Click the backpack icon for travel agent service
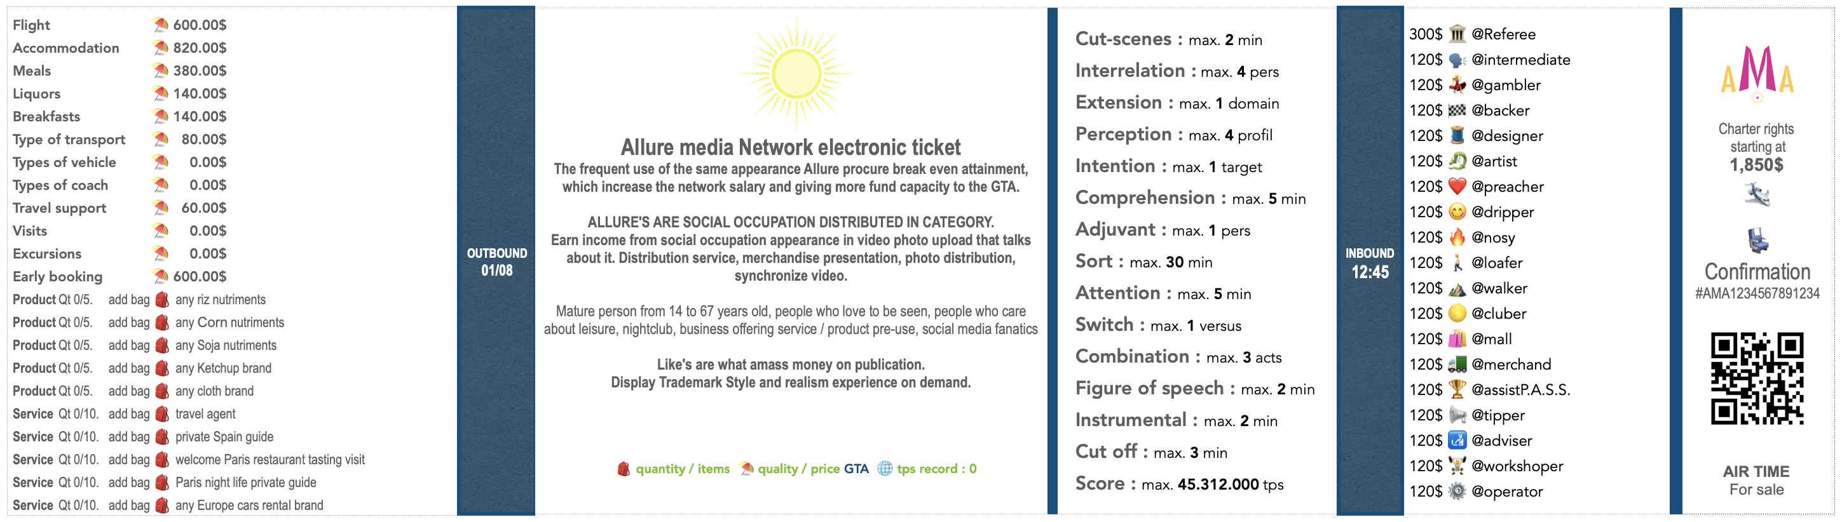 pyautogui.click(x=162, y=413)
